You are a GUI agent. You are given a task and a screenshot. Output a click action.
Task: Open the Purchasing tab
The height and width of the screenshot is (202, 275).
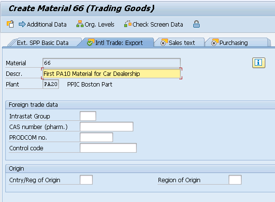pos(233,43)
